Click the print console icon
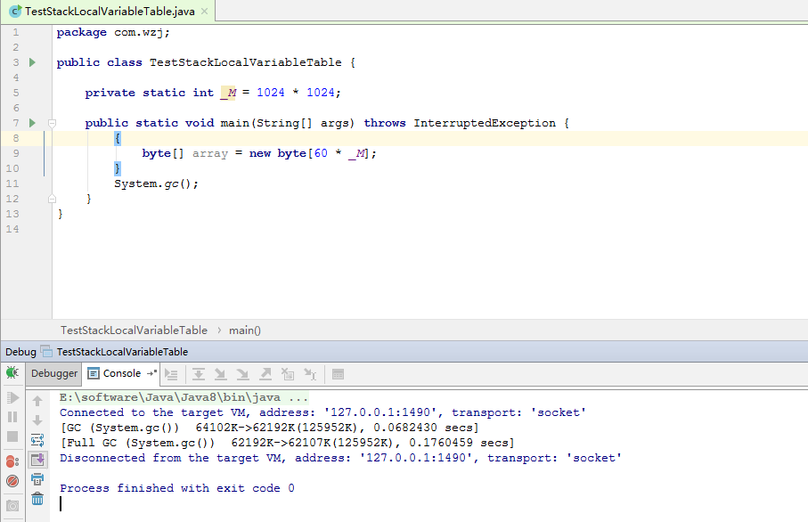 [x=37, y=479]
